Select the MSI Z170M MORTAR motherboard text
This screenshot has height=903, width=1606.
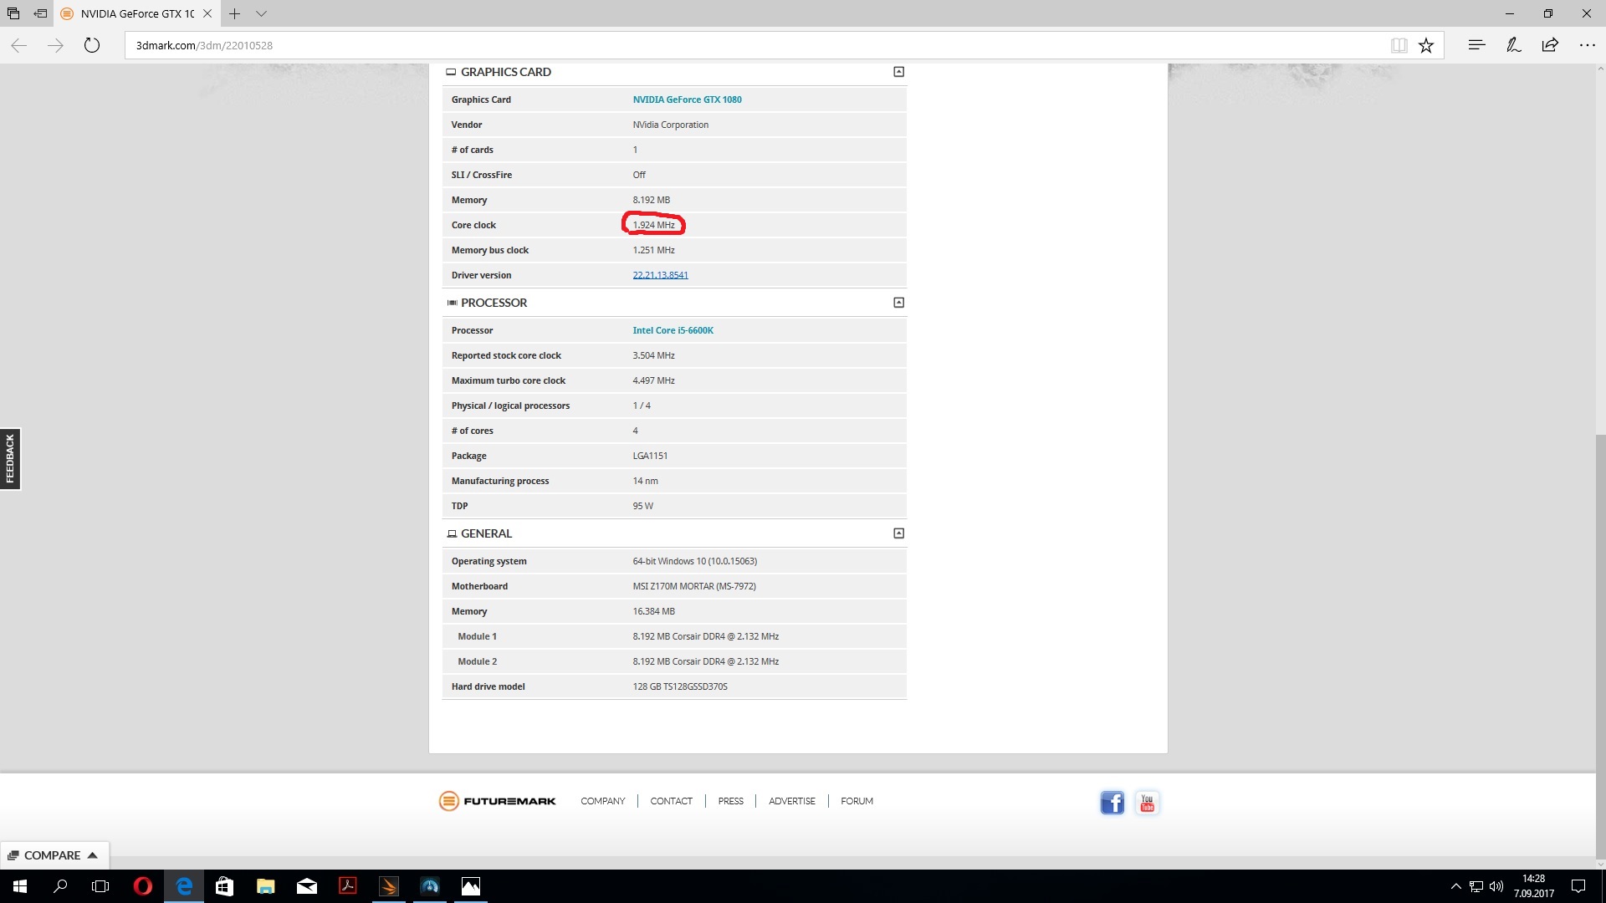click(x=694, y=586)
